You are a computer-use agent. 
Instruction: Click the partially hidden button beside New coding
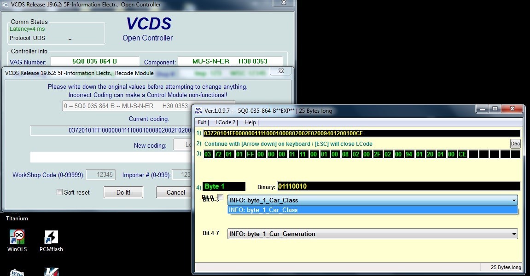pyautogui.click(x=182, y=144)
